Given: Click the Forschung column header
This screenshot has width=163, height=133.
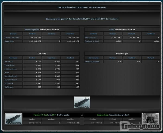Looking at the screenshot, I should (93, 58).
